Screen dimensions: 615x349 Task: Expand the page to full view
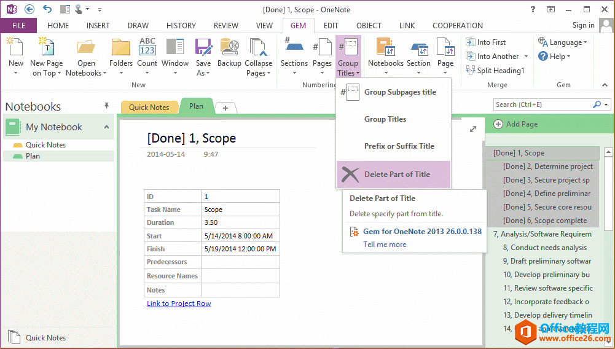click(x=472, y=129)
